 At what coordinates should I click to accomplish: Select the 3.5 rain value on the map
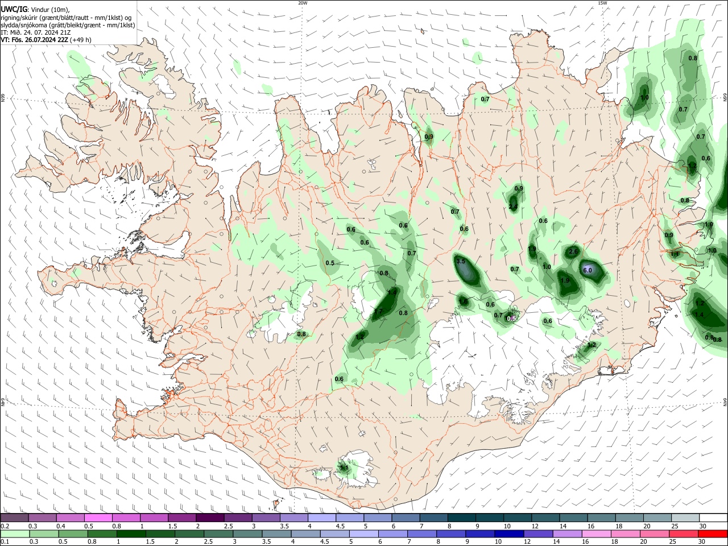coord(461,261)
